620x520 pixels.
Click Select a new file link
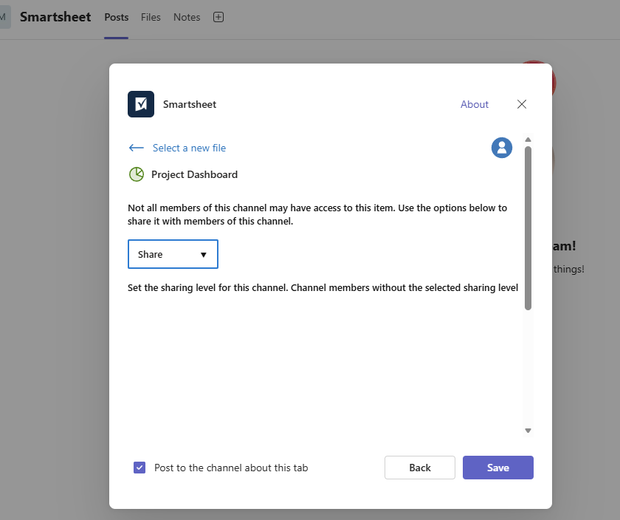189,148
